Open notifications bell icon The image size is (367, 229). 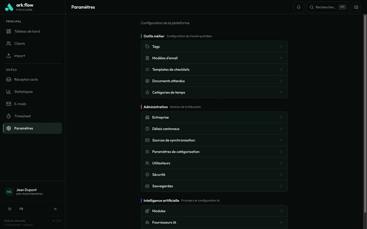point(299,7)
